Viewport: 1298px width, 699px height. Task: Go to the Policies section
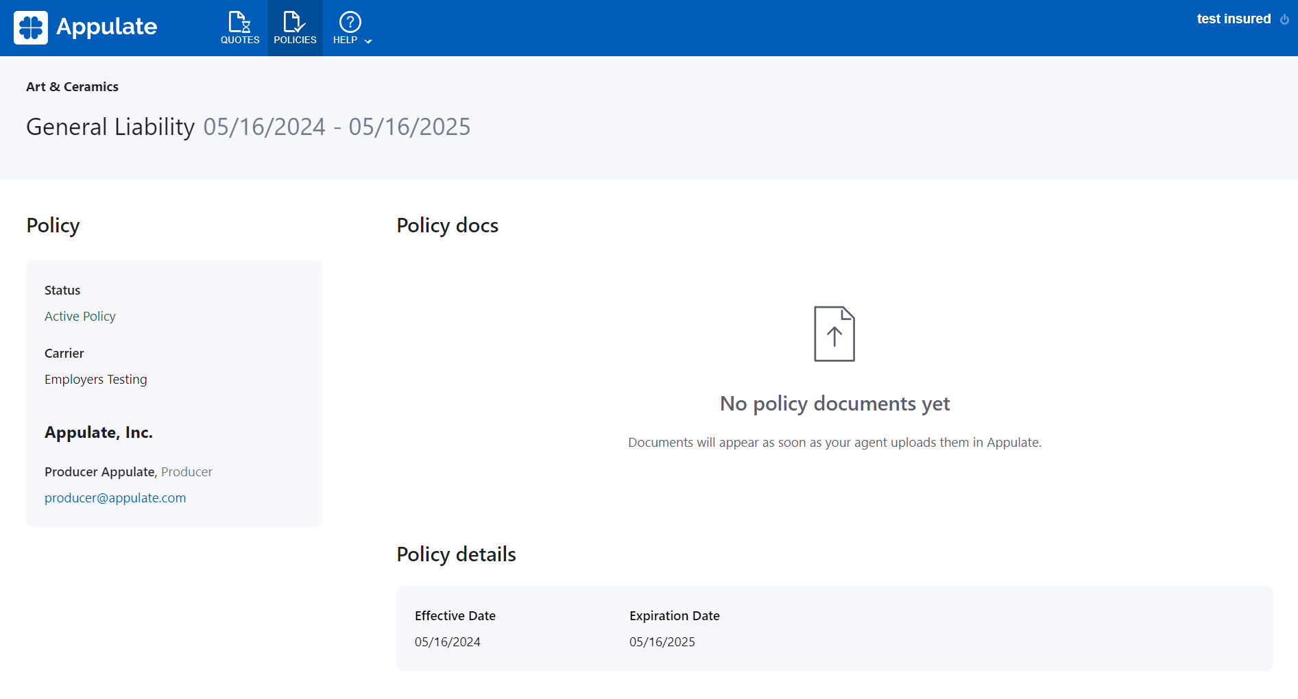pos(295,28)
